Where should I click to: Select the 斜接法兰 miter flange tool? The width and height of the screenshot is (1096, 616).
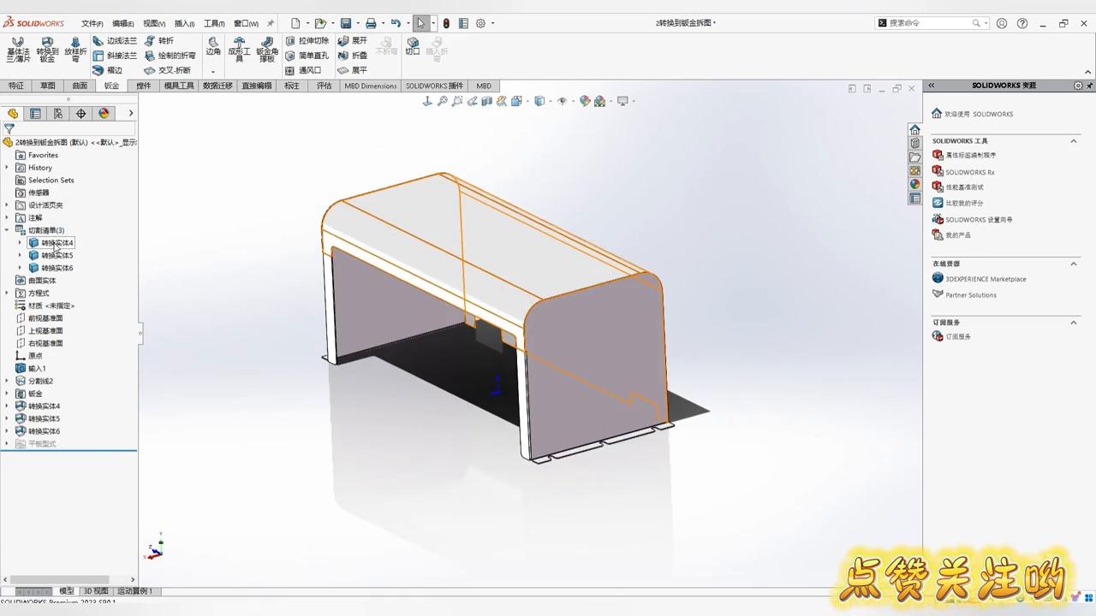(x=115, y=56)
